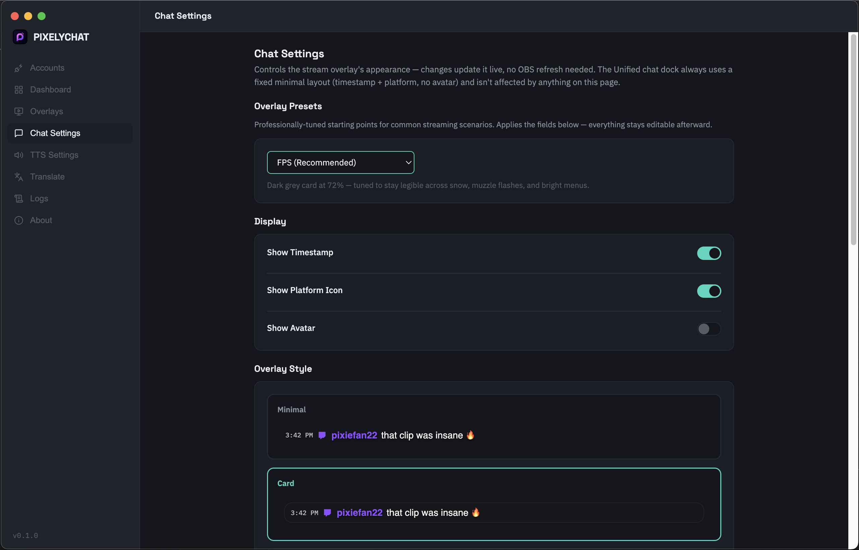Click the fire emoji in Minimal preview
The image size is (859, 550).
470,435
